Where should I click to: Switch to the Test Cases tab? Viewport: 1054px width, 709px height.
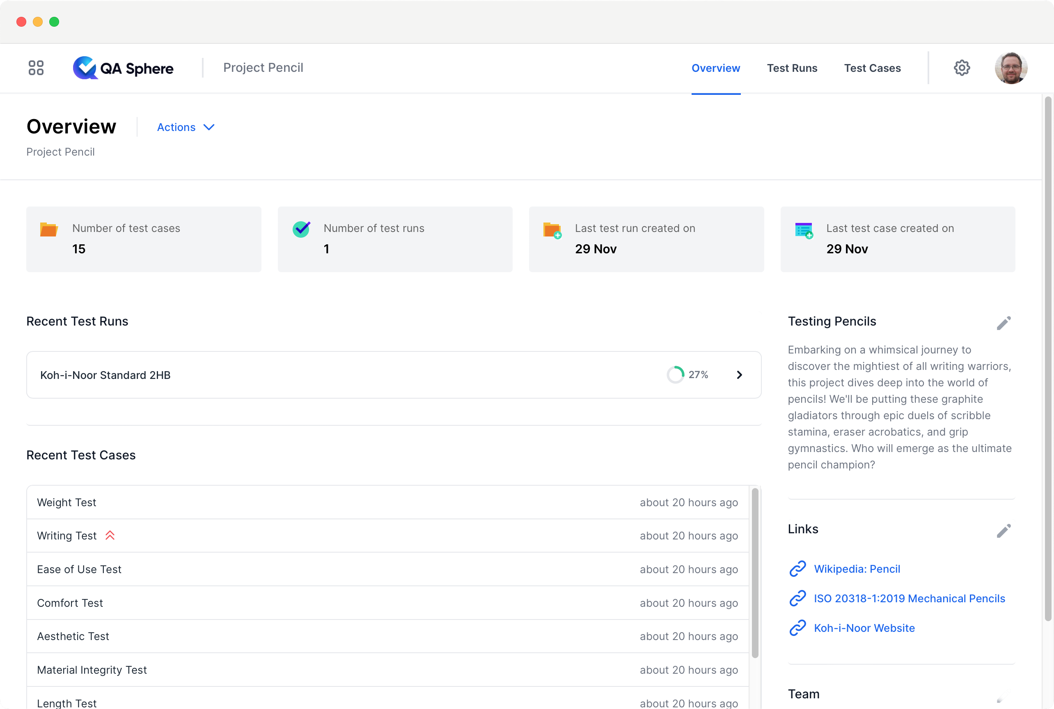872,68
